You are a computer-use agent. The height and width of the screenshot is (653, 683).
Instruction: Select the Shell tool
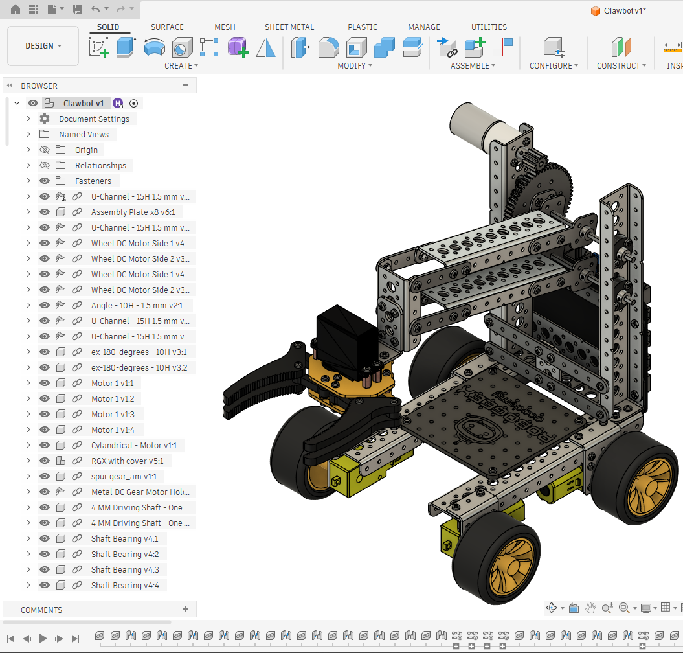tap(356, 47)
